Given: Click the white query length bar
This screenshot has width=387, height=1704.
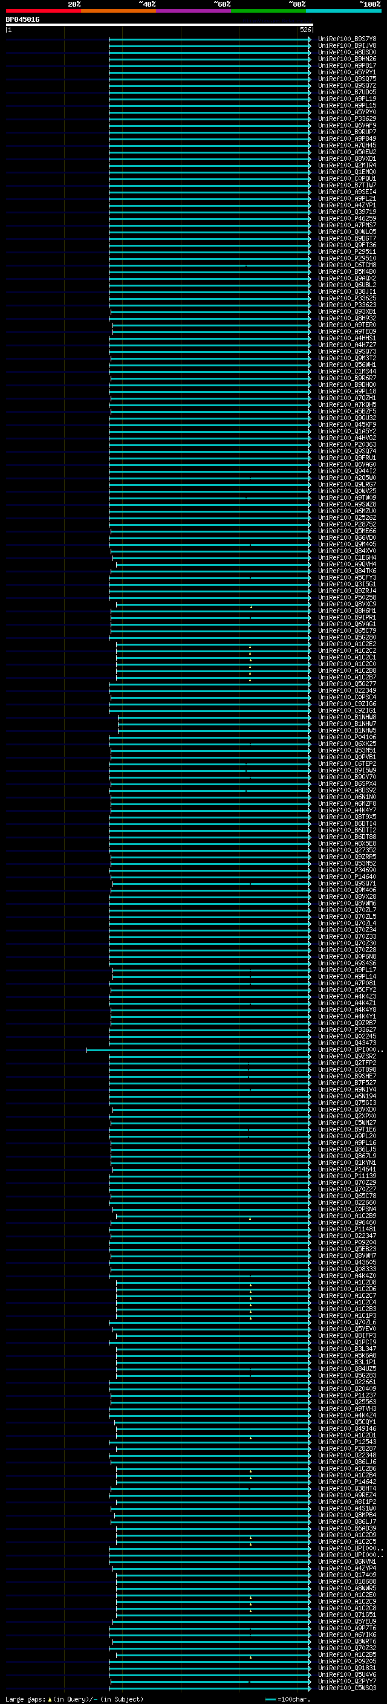Looking at the screenshot, I should point(160,24).
